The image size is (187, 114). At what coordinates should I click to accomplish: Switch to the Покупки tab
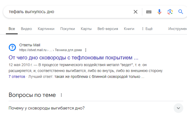pyautogui.click(x=68, y=29)
